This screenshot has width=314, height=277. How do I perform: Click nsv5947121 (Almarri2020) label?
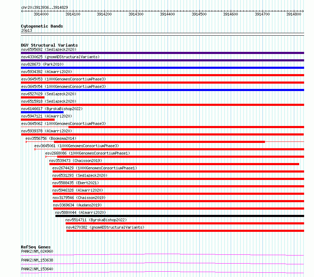pyautogui.click(x=47, y=116)
